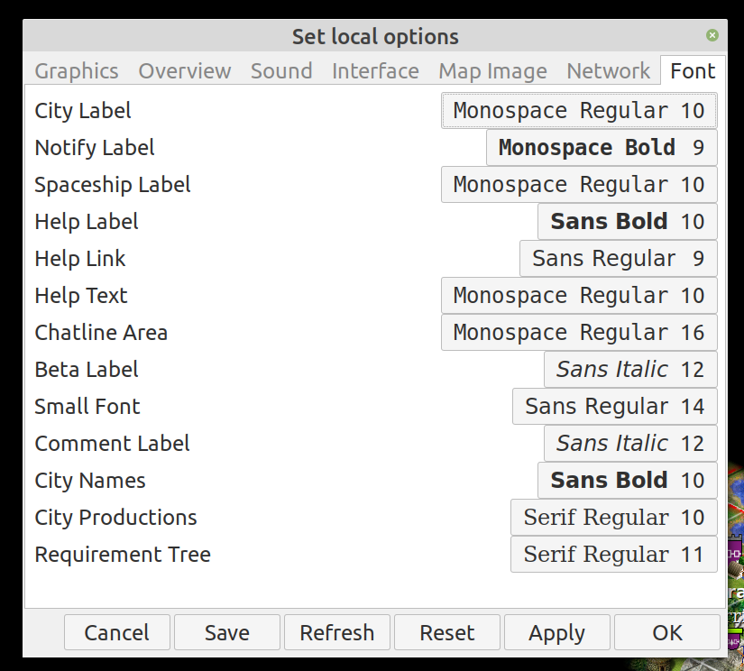Open the Overview tab
Viewport: 744px width, 671px height.
point(185,71)
